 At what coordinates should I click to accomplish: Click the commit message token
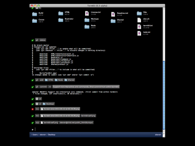click(x=86, y=87)
